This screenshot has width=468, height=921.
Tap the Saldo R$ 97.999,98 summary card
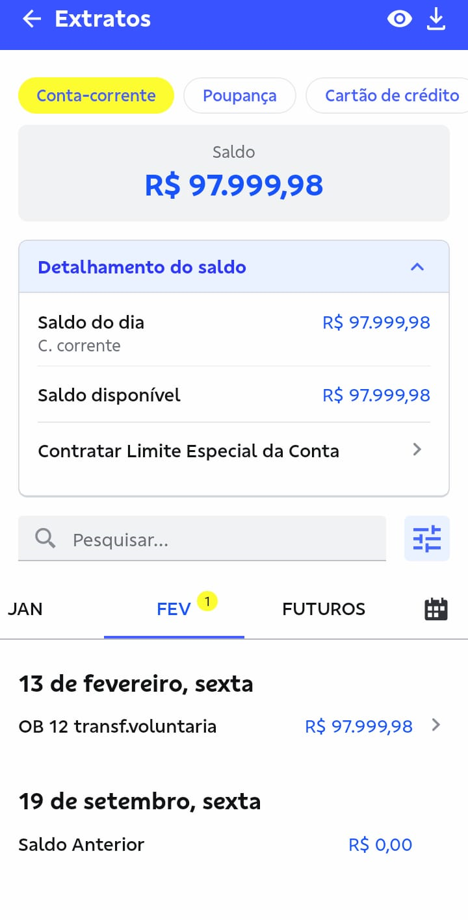coord(234,173)
